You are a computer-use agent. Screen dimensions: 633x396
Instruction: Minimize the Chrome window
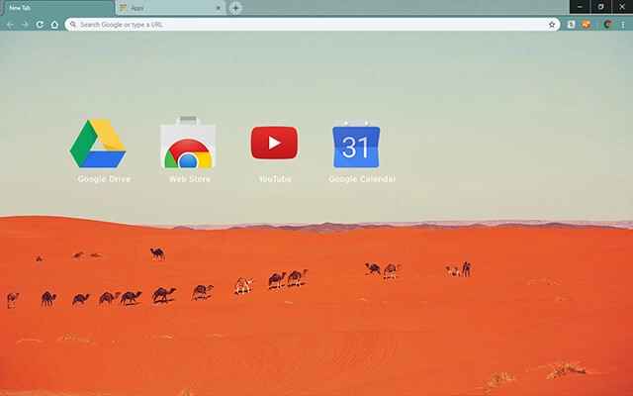580,7
